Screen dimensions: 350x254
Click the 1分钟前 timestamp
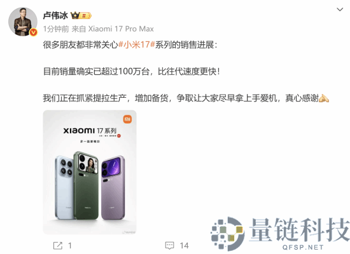pyautogui.click(x=56, y=29)
